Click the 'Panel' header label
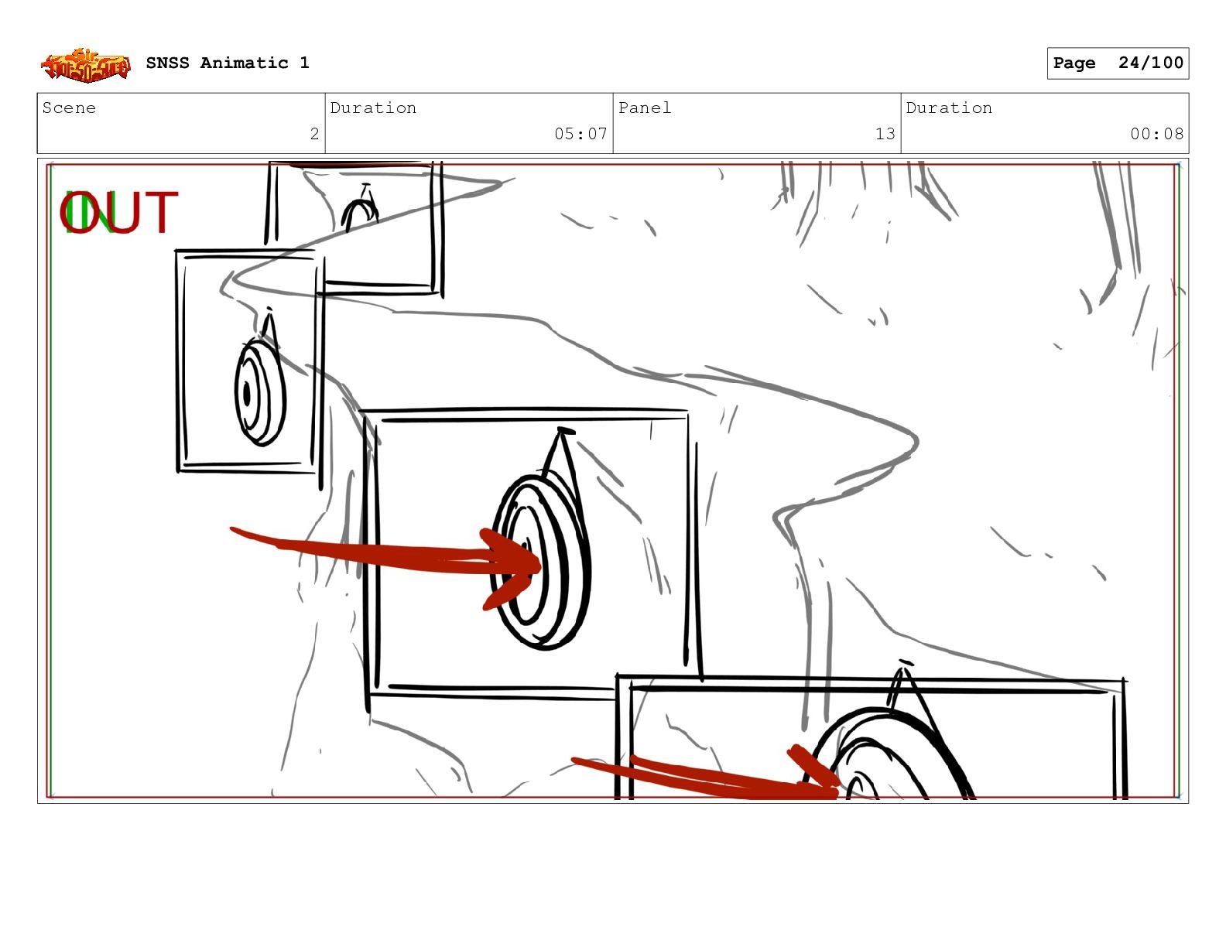The image size is (1226, 947). click(645, 108)
